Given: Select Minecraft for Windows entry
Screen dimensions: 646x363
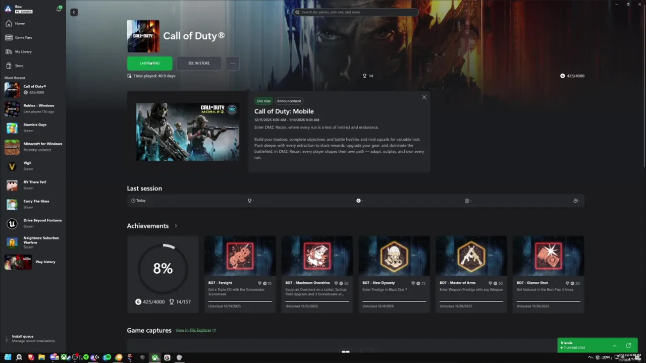Looking at the screenshot, I should coord(33,147).
